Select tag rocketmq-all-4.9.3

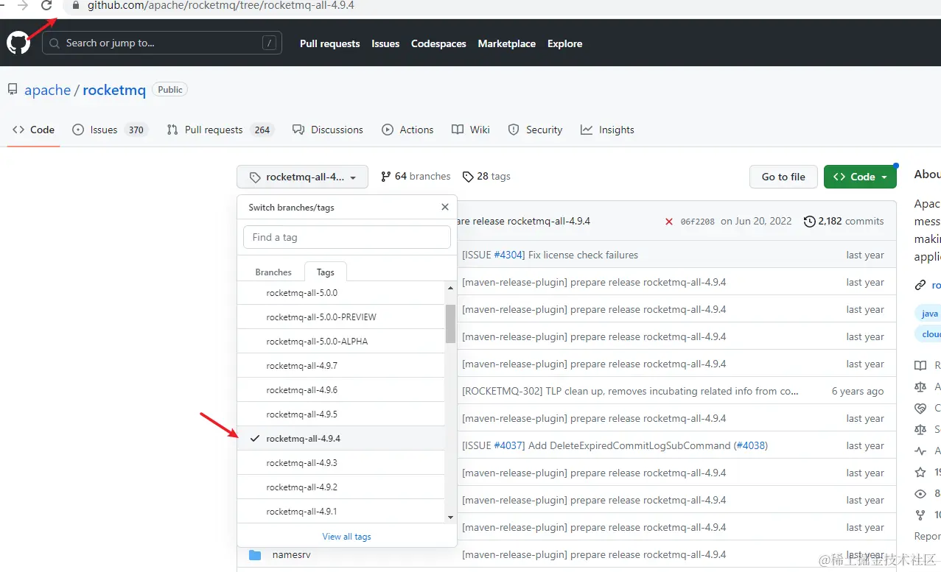[x=341, y=462]
